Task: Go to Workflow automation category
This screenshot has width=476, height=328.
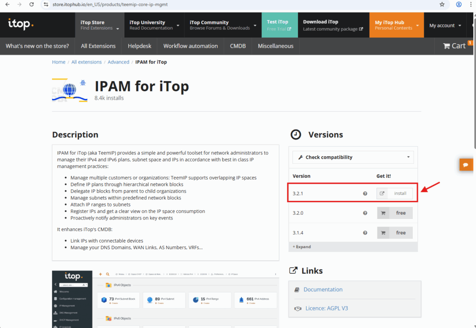Action: (191, 46)
